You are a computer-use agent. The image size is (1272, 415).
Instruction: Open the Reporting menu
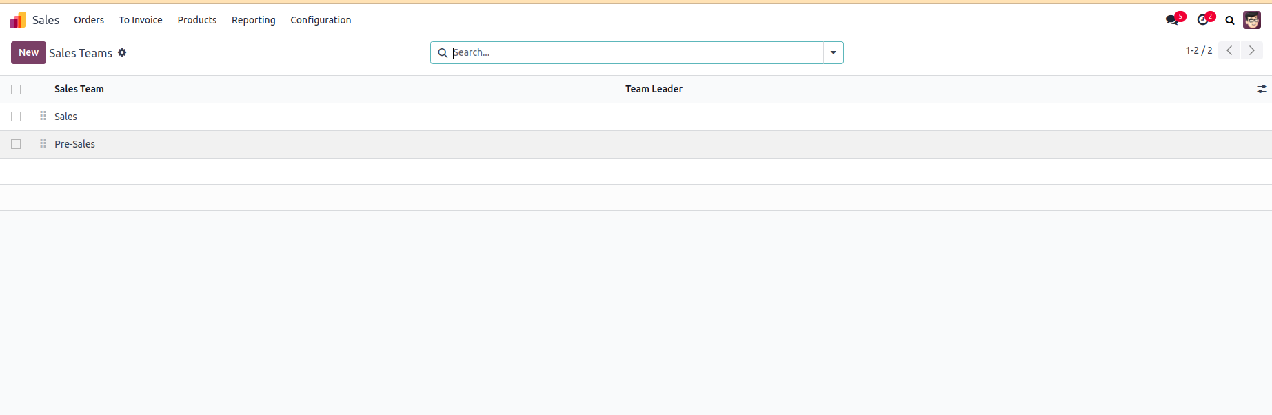[254, 20]
